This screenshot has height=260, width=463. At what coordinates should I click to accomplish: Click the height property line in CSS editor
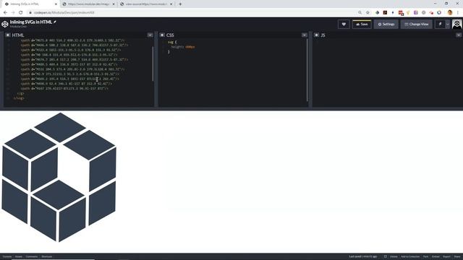[183, 47]
